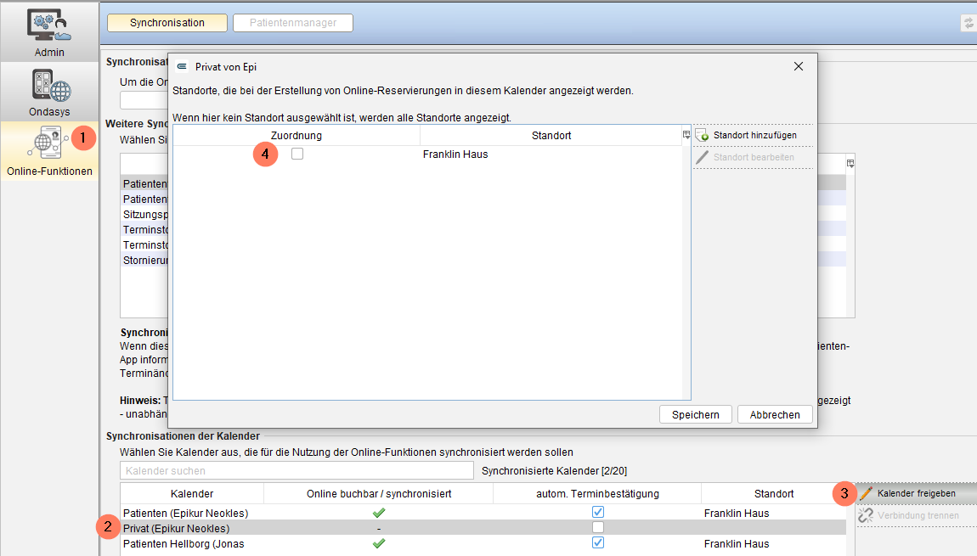Viewport: 977px width, 556px height.
Task: Click the Standort bearbeiten pencil icon
Action: (703, 157)
